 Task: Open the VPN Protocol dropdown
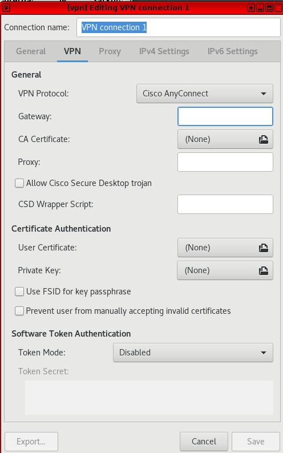[x=205, y=94]
